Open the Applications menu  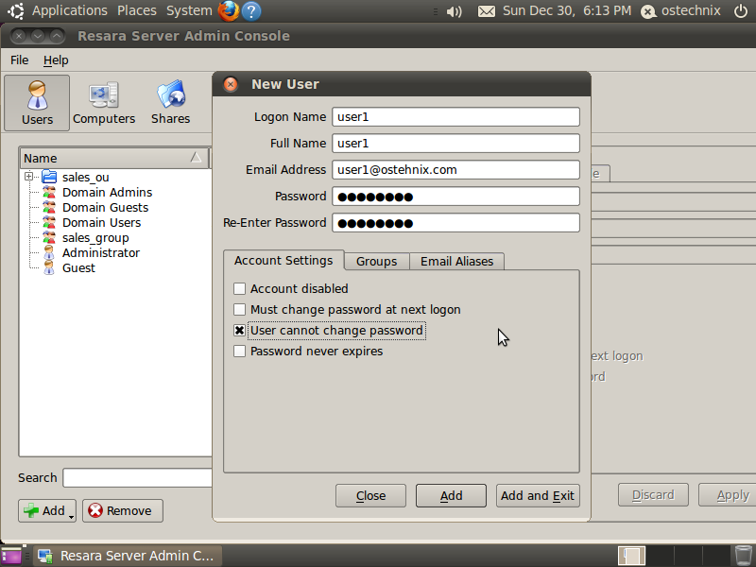69,10
